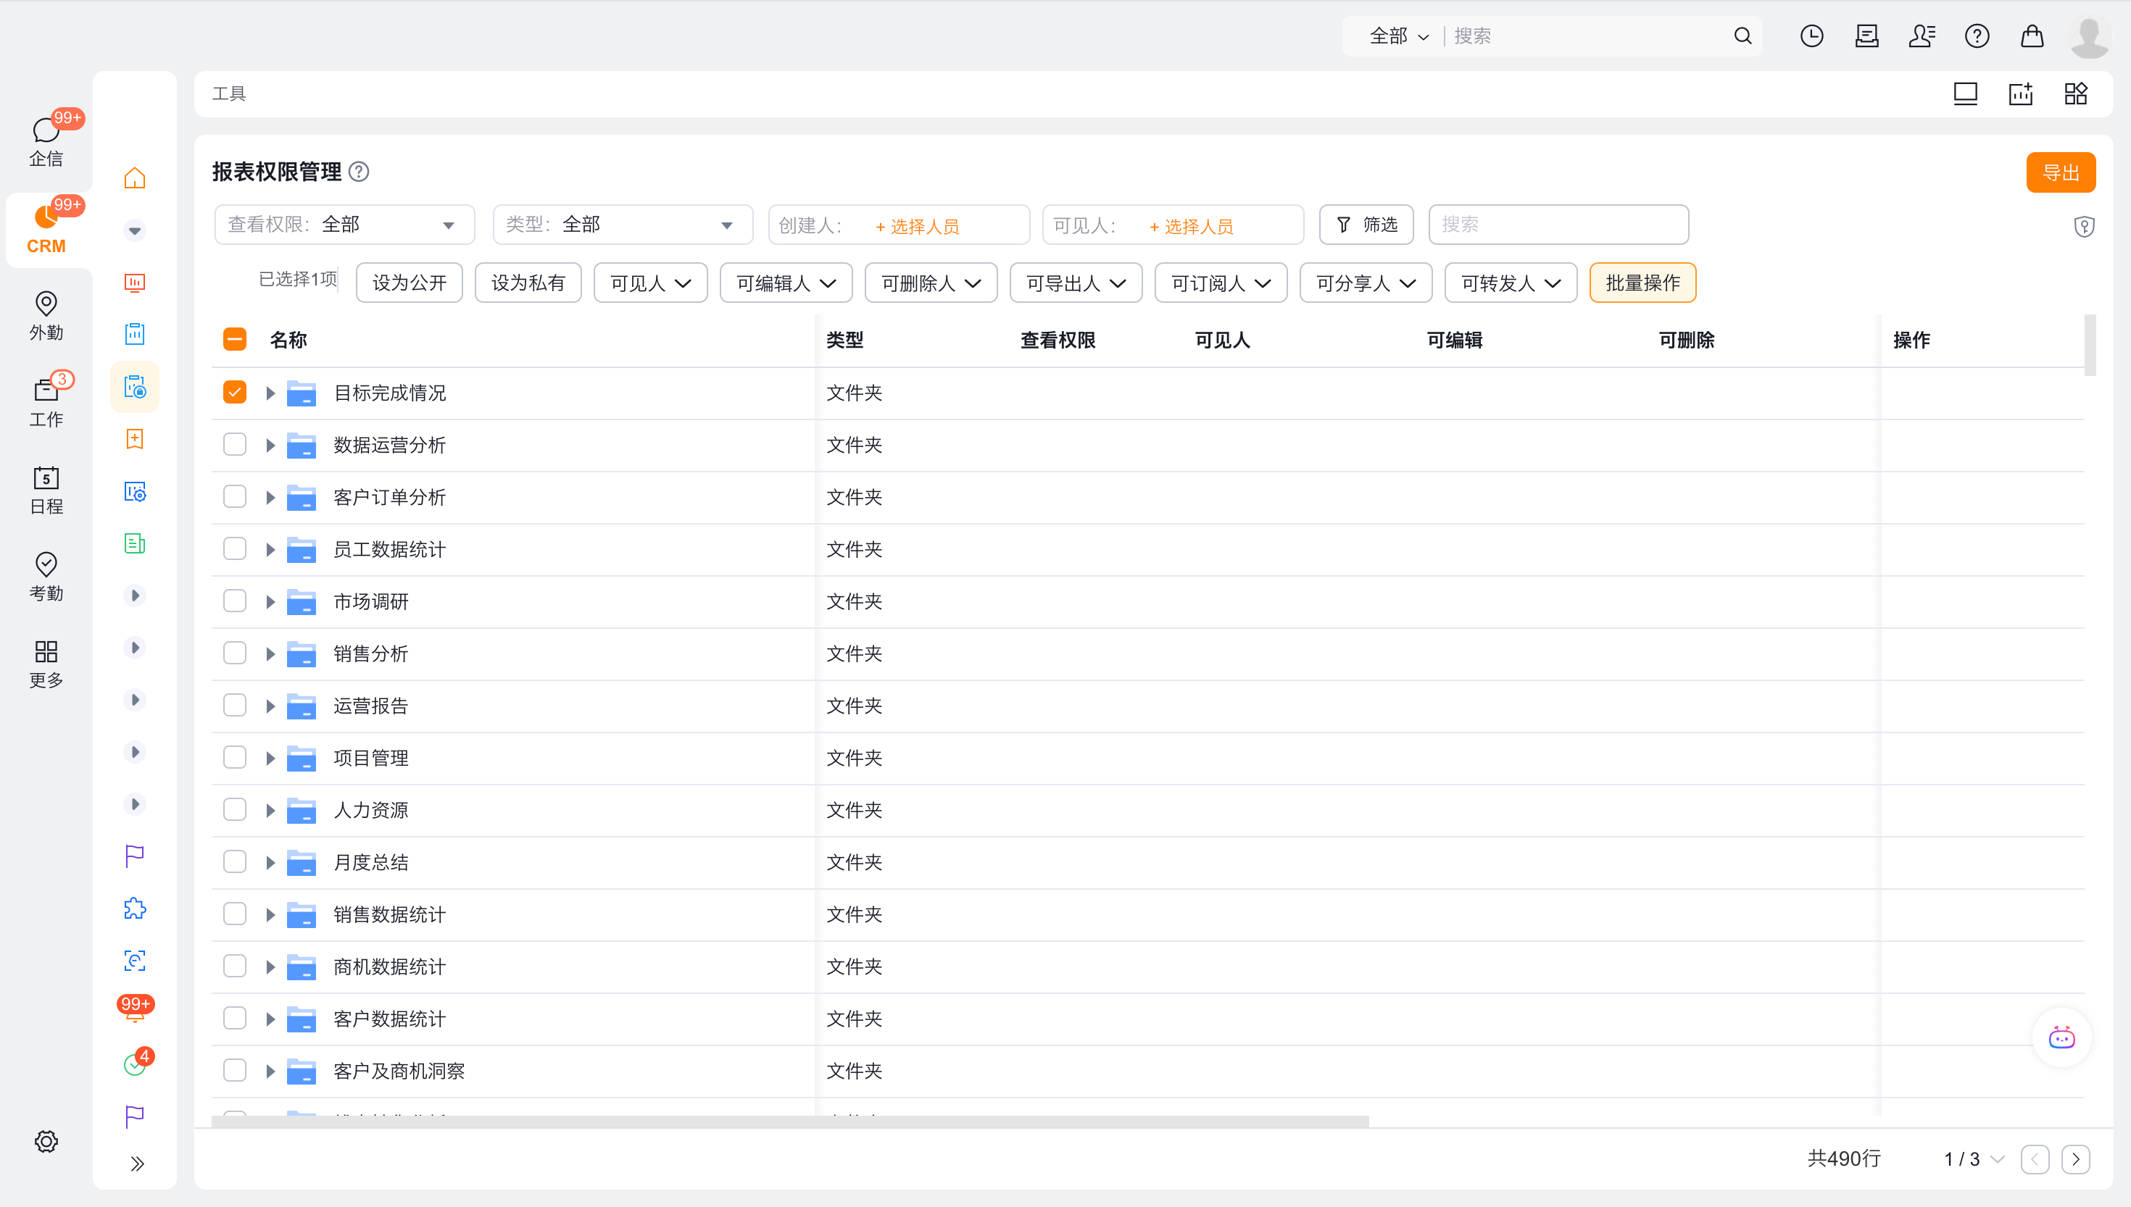Click the shield permission icon below Export
Screen dimensions: 2131x1207
(x=2084, y=226)
